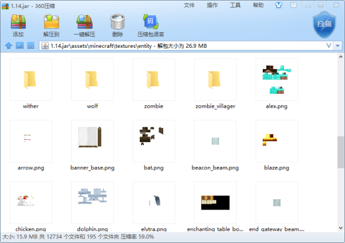The width and height of the screenshot is (345, 243).
Task: Click the 扫描 (Scan) shield button
Action: [x=324, y=25]
